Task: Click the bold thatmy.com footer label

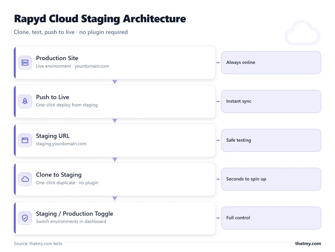Action: coord(308,244)
